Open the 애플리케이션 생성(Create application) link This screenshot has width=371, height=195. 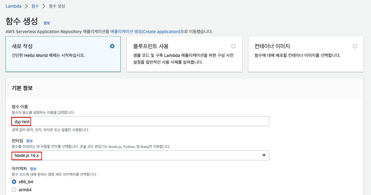point(145,32)
